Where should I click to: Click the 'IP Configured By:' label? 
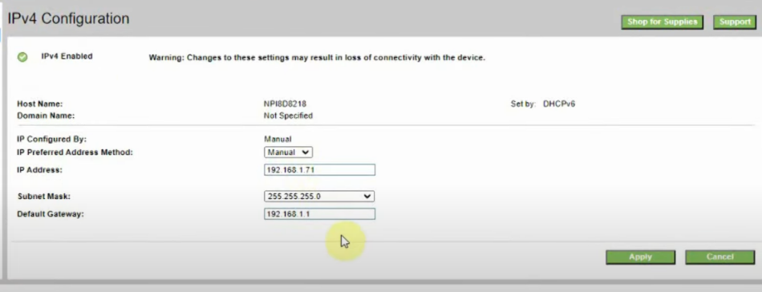51,140
